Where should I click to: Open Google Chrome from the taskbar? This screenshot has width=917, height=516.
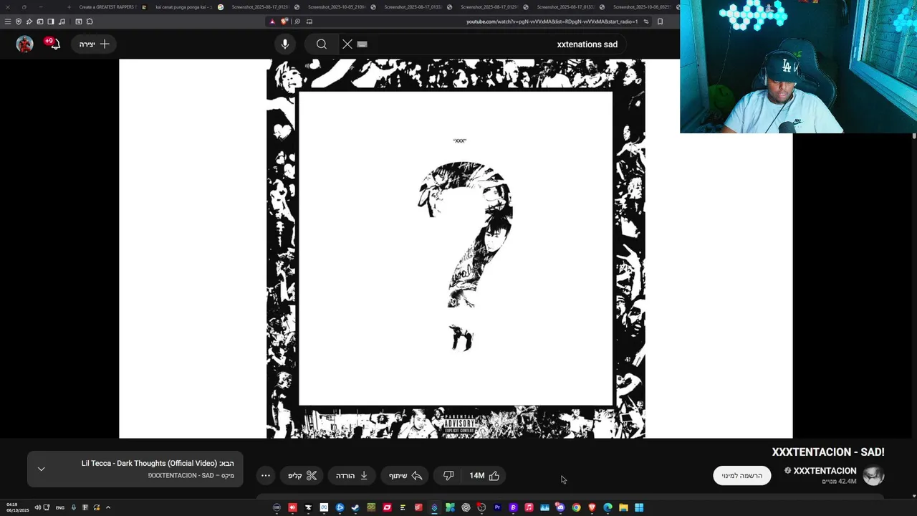[x=576, y=508]
